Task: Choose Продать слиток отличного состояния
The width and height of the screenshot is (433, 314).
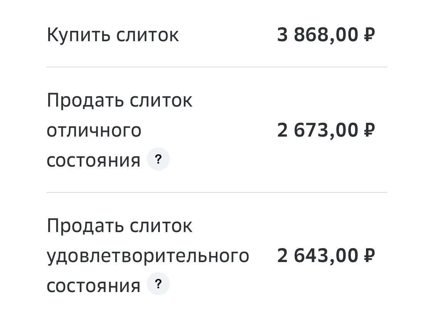Action: 119,130
